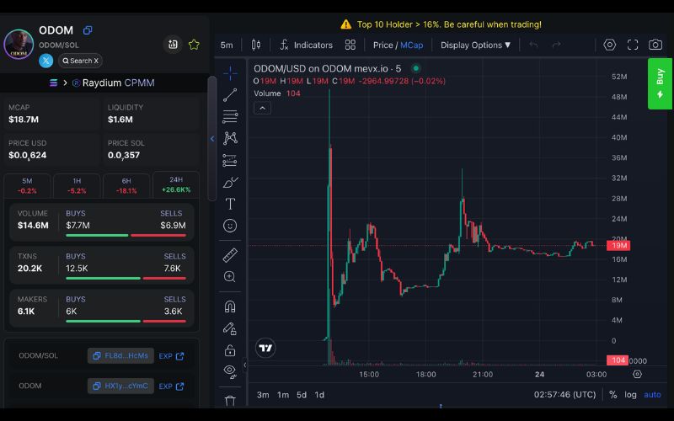Select the ruler measure tool
Image resolution: width=674 pixels, height=421 pixels.
(x=230, y=255)
